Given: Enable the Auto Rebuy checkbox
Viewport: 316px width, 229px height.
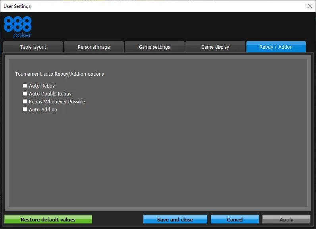Looking at the screenshot, I should (25, 86).
